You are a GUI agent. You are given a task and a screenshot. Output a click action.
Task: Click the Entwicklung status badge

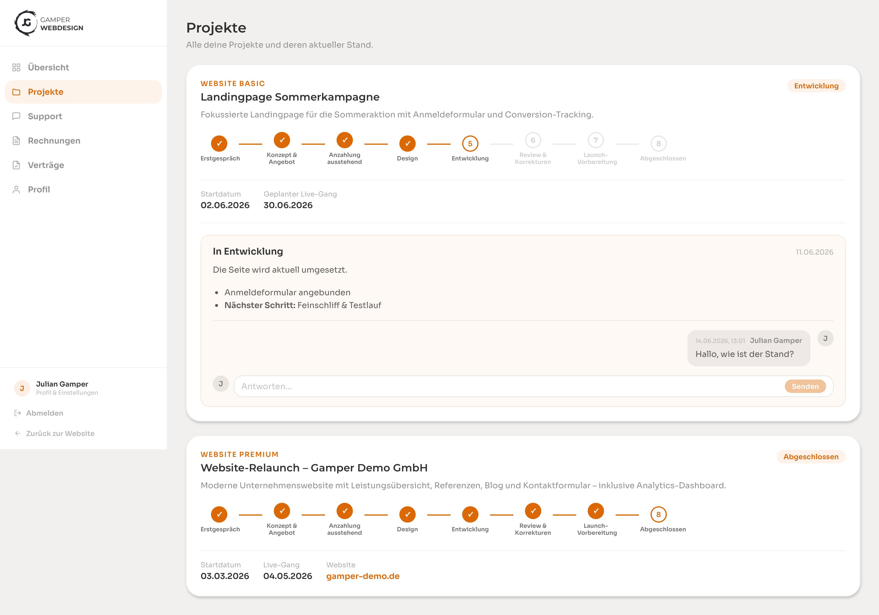[x=816, y=86]
